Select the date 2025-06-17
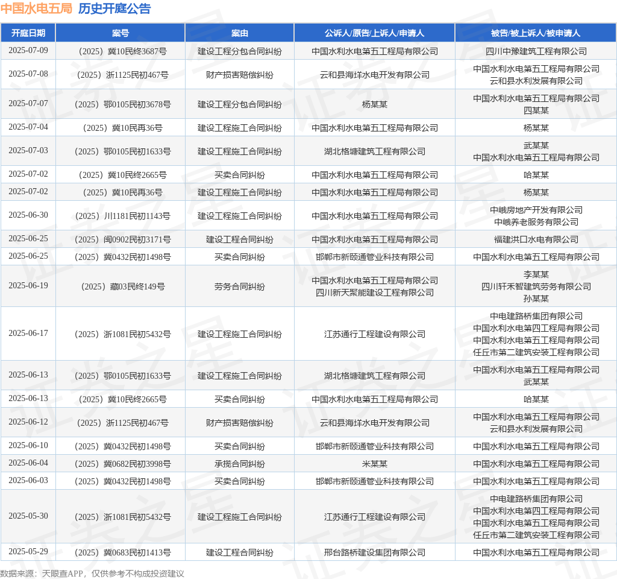Screen dimensions: 617x579 coord(28,333)
